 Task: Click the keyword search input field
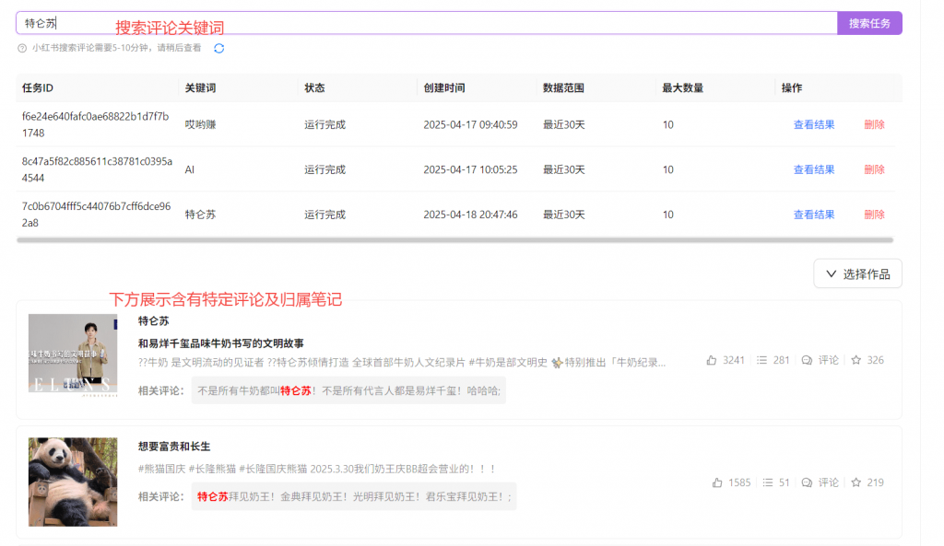click(424, 23)
